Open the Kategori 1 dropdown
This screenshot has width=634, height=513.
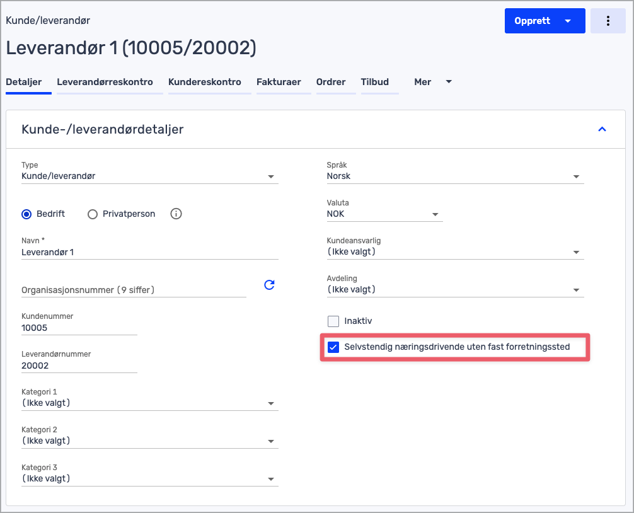[149, 403]
